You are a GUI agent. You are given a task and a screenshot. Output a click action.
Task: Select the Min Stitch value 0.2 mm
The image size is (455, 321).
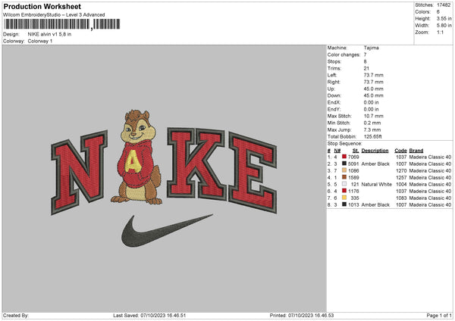(372, 123)
